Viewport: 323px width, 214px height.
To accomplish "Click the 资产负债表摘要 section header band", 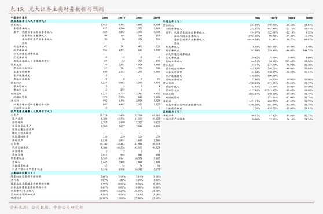I will pos(86,111).
